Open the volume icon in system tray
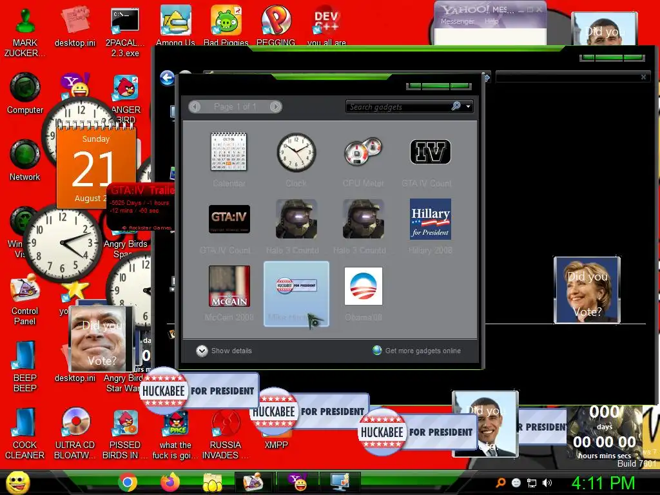This screenshot has width=660, height=495. pyautogui.click(x=547, y=483)
